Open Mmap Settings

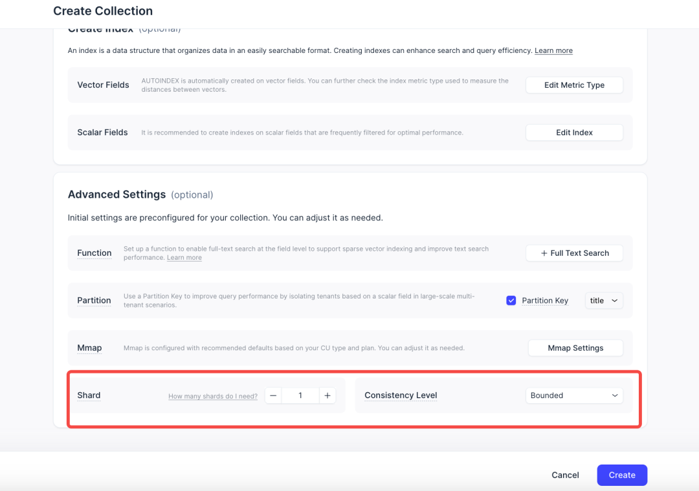coord(575,348)
